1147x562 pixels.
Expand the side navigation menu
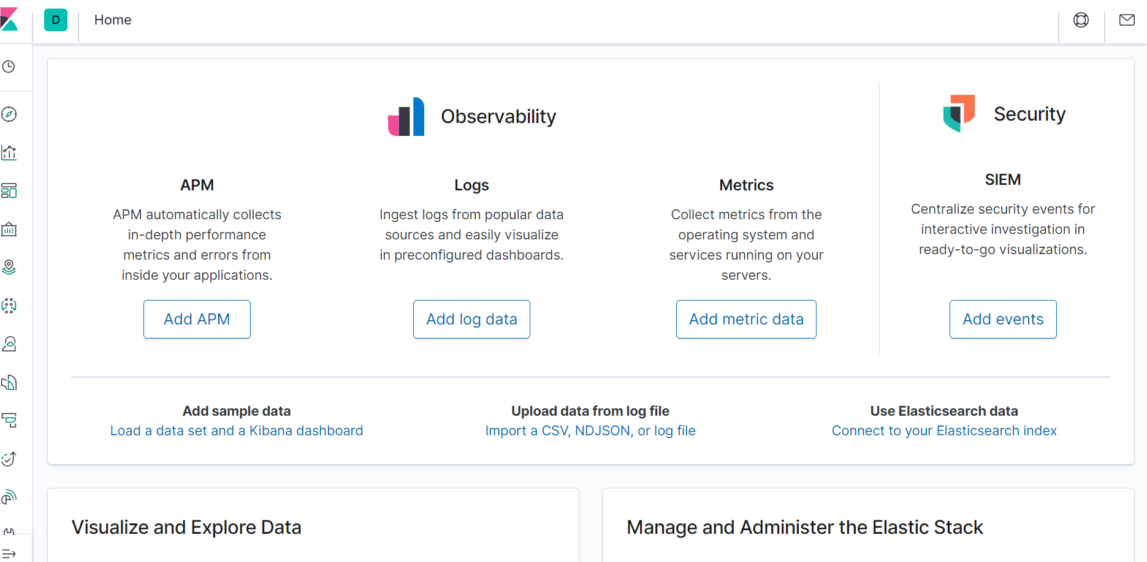pos(9,554)
